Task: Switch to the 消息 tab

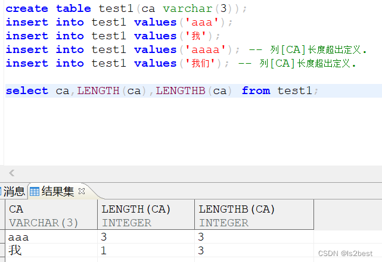Action: [13, 191]
